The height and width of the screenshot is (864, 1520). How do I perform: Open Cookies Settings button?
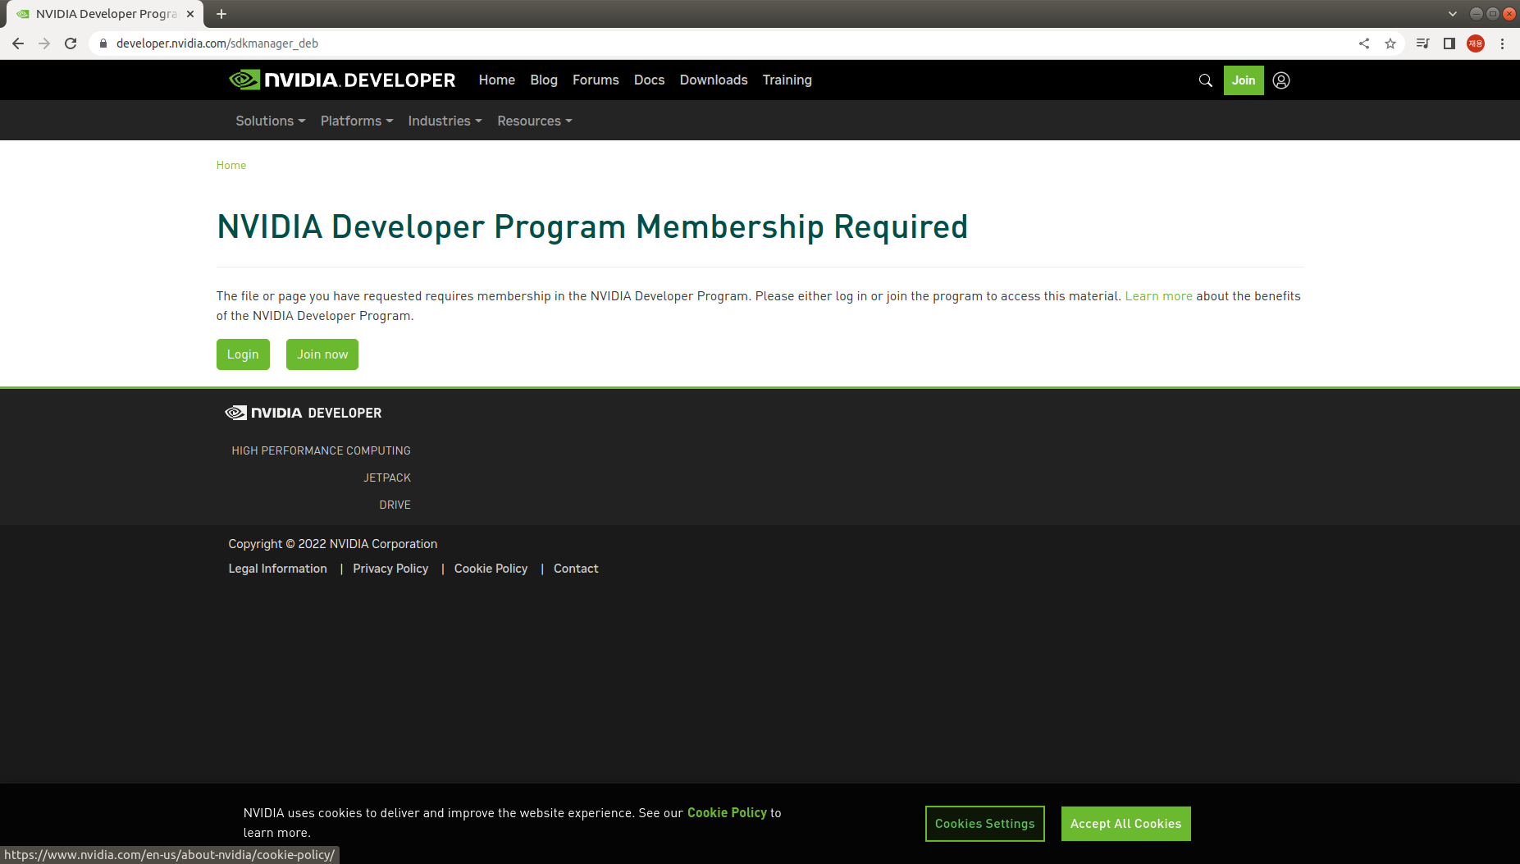[985, 824]
